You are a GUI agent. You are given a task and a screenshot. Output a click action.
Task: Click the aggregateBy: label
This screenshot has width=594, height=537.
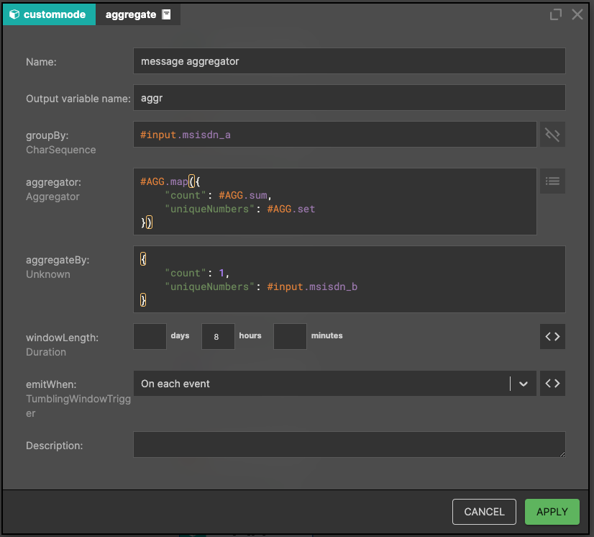coord(58,260)
